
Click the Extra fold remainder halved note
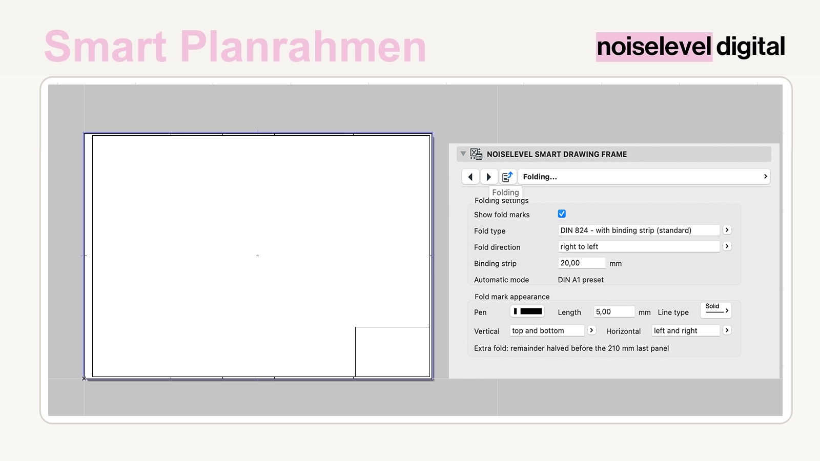coord(571,348)
